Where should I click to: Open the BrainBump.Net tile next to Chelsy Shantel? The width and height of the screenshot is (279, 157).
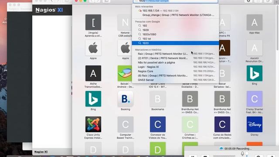pos(222,99)
